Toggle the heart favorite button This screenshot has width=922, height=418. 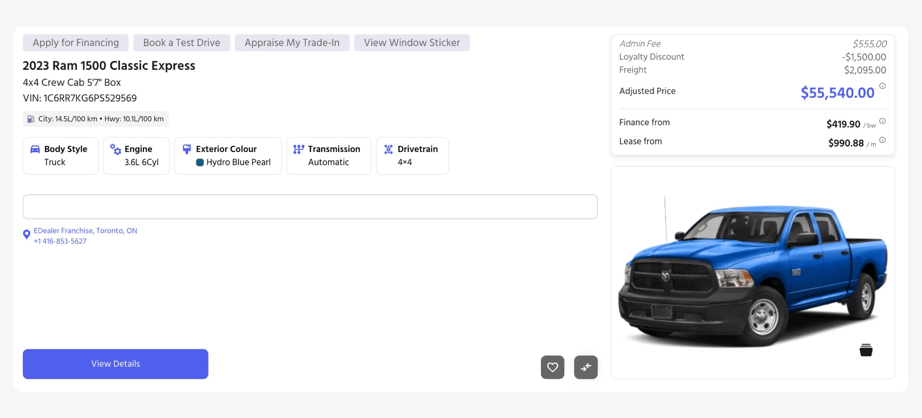[x=552, y=367]
